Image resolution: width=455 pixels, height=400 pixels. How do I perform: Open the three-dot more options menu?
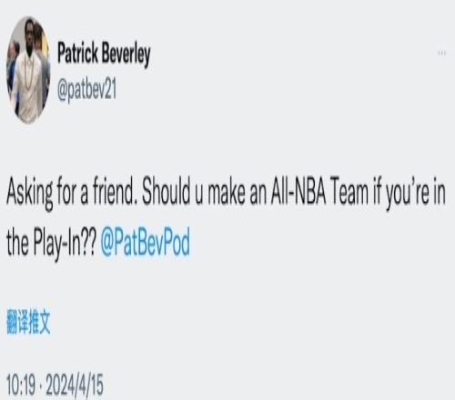(x=441, y=54)
